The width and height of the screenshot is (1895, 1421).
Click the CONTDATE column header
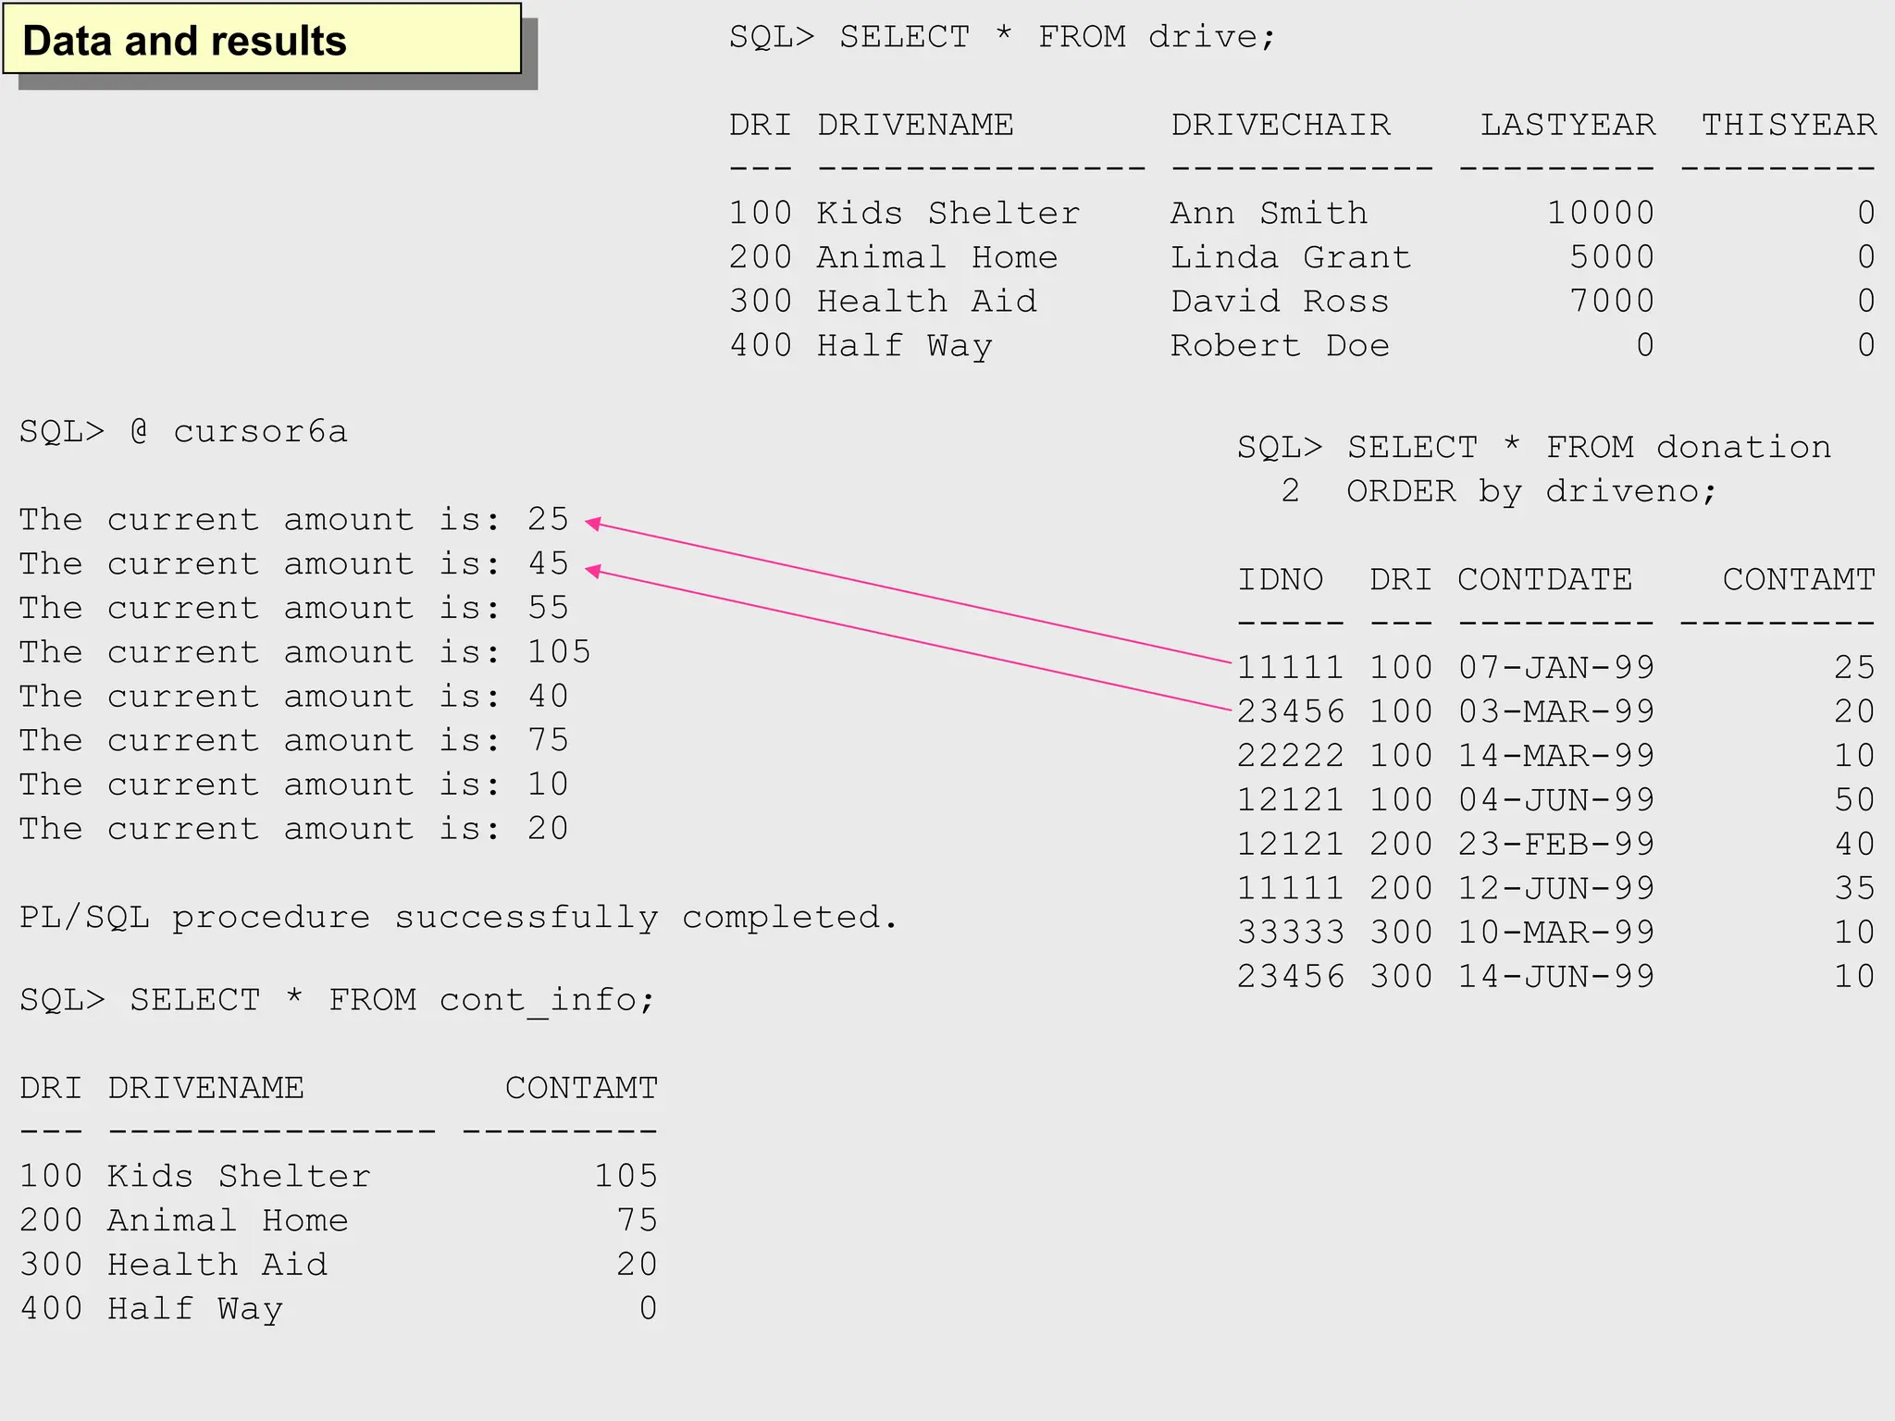tap(1545, 580)
